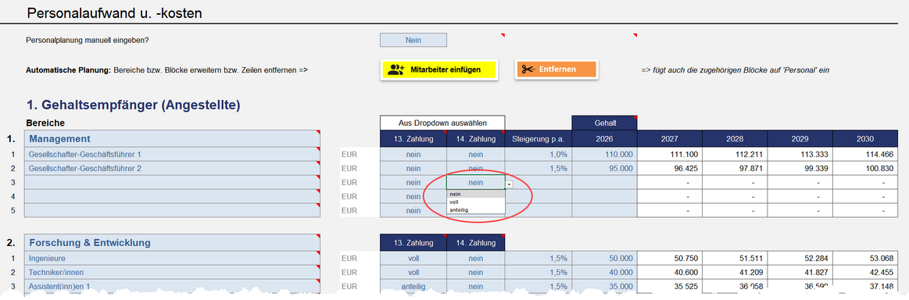The width and height of the screenshot is (909, 300).
Task: Click the Forschung & Entwicklung 14. Zahlung header
Action: pos(476,243)
